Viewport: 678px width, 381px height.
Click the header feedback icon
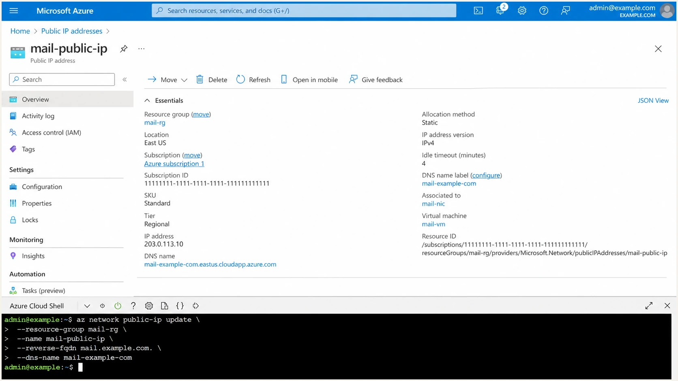click(x=565, y=11)
